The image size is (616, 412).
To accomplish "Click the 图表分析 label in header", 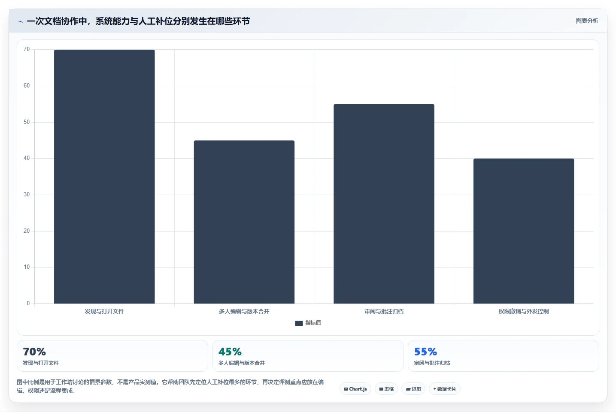I will 587,21.
